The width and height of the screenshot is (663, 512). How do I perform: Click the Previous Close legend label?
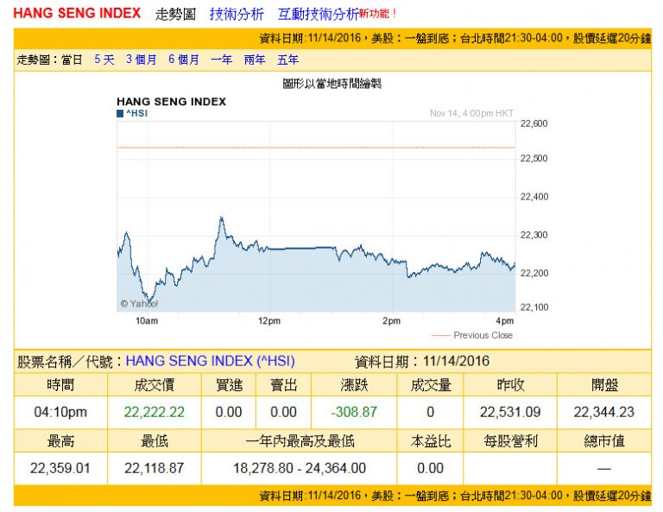[483, 335]
